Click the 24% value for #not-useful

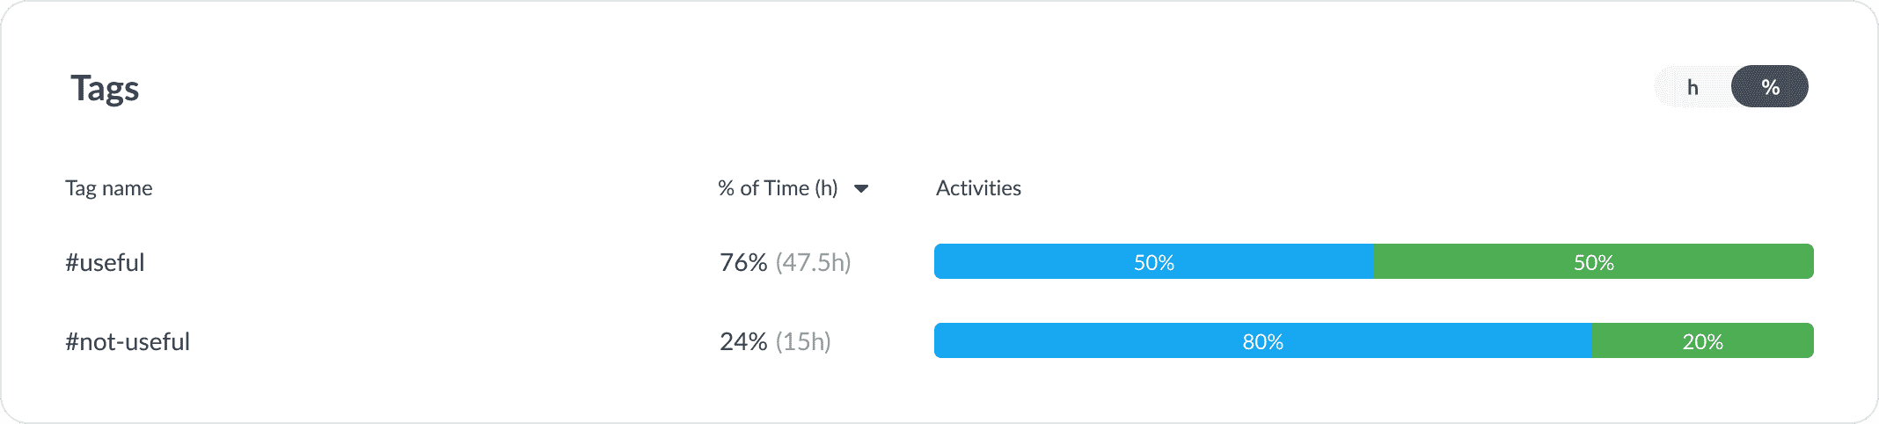point(743,341)
